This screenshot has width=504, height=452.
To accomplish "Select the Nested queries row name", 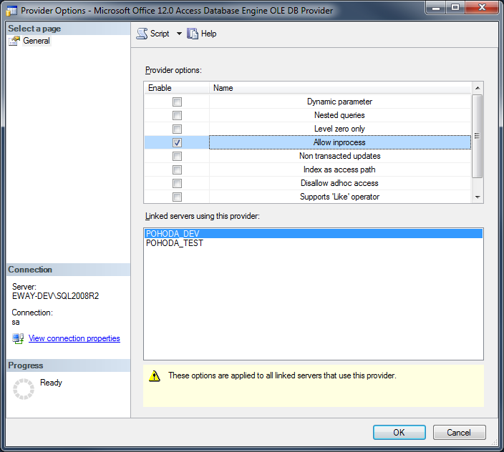I will [x=340, y=115].
